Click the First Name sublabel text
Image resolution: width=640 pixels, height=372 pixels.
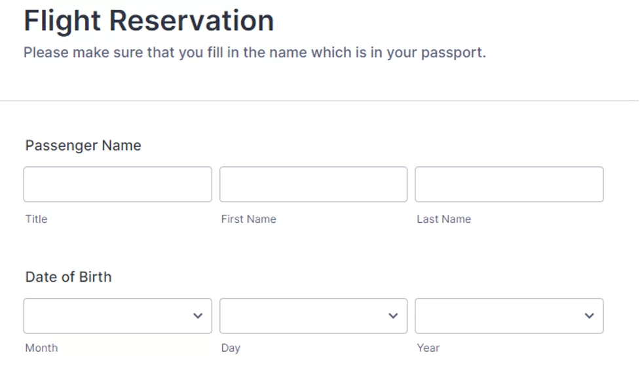coord(248,219)
